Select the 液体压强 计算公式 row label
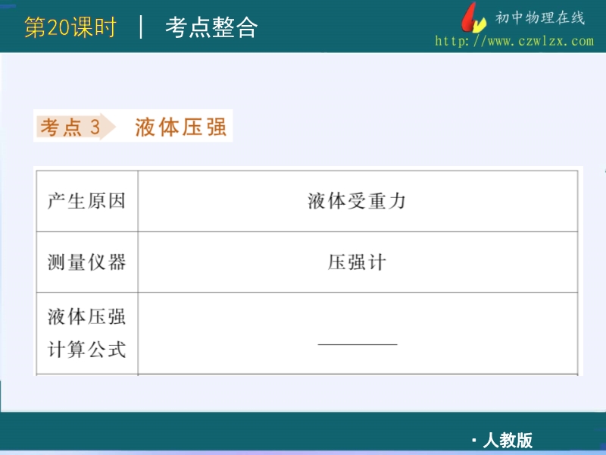This screenshot has width=606, height=455. click(87, 333)
